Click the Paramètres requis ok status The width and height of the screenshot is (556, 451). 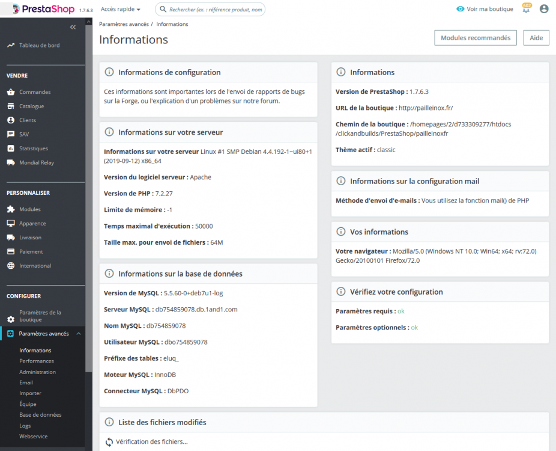pyautogui.click(x=401, y=311)
